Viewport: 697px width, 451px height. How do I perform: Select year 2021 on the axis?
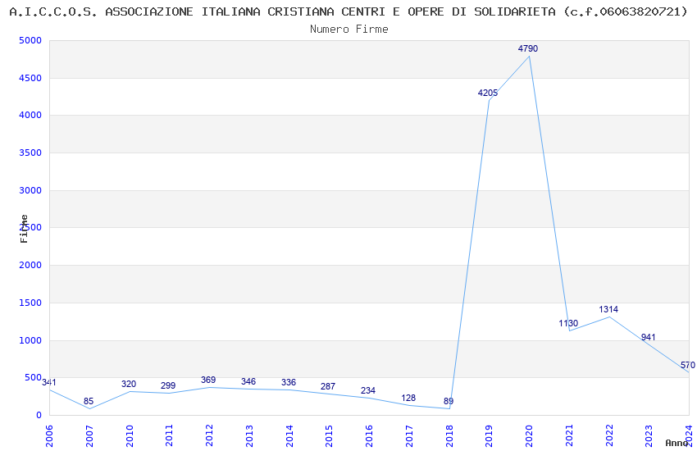(x=569, y=435)
